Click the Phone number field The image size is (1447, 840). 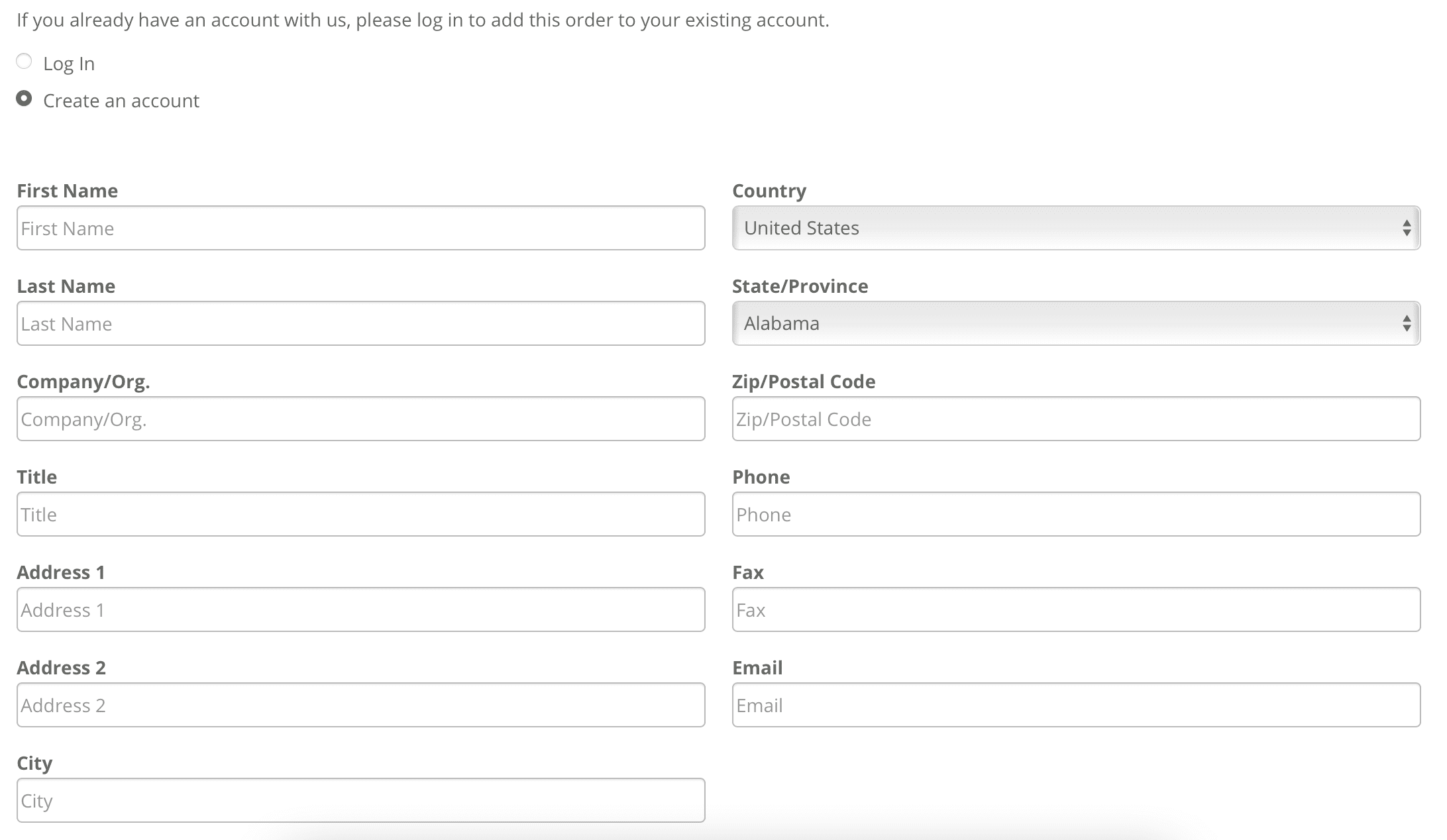pyautogui.click(x=1075, y=514)
